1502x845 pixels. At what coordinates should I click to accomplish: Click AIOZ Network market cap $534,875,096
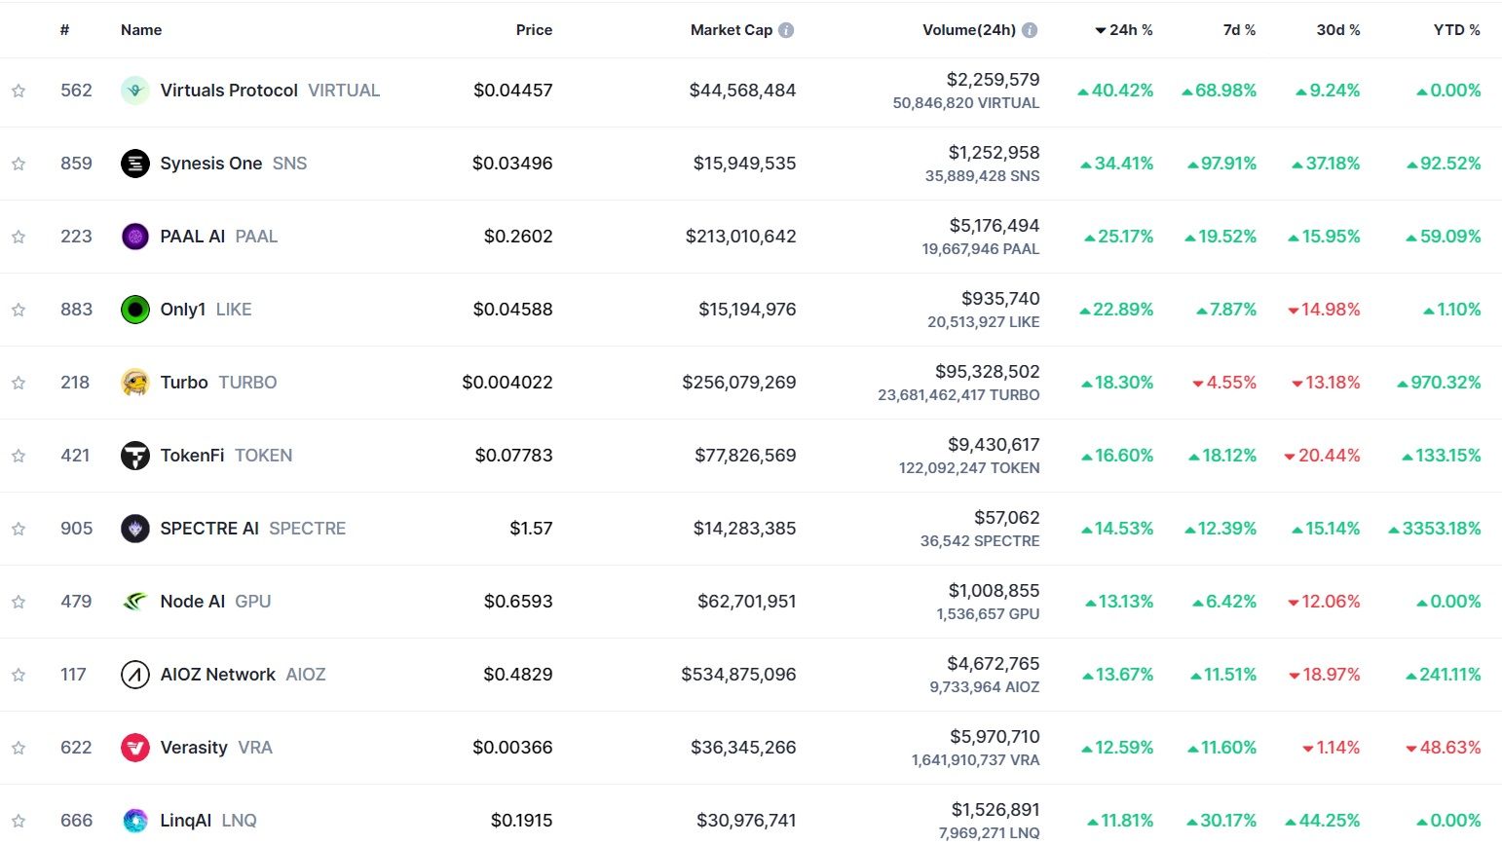click(738, 675)
